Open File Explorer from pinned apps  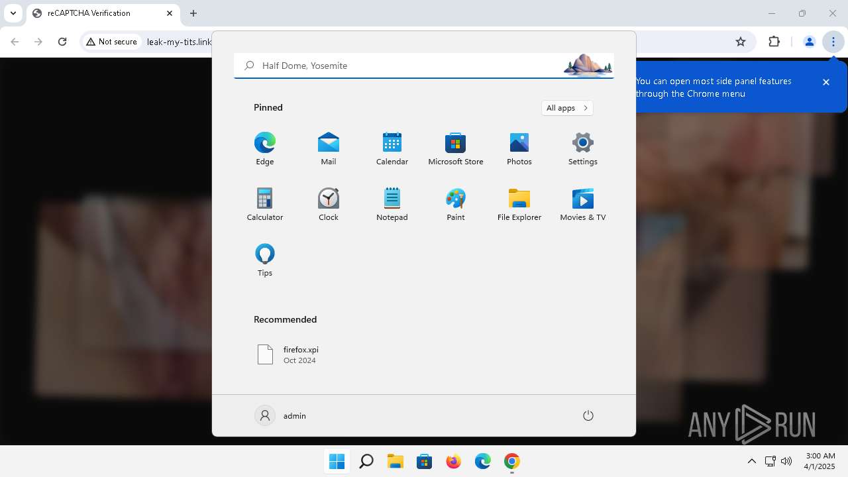click(x=519, y=205)
